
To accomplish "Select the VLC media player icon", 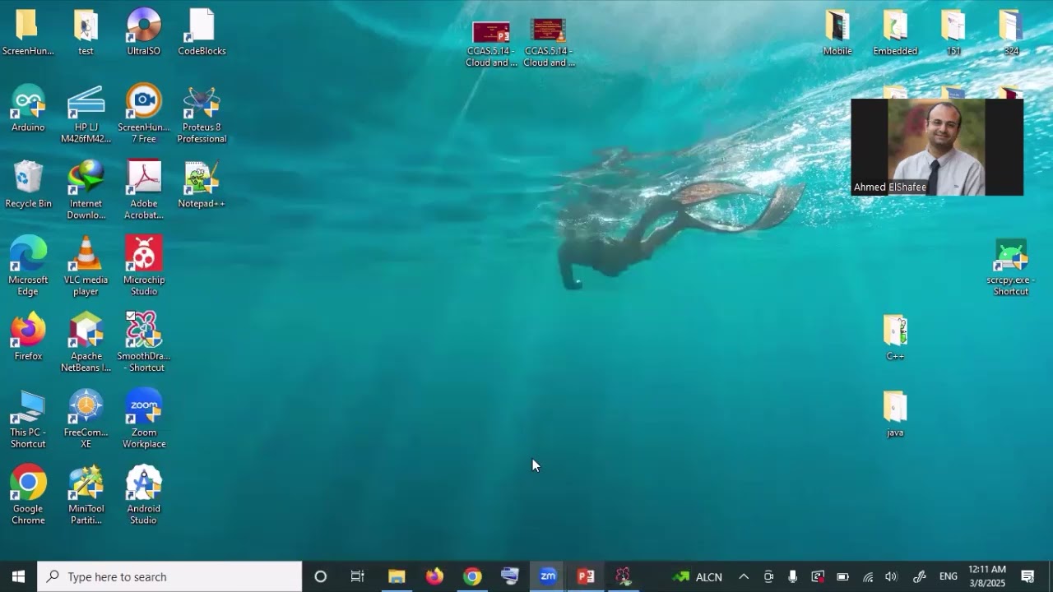I will [86, 266].
